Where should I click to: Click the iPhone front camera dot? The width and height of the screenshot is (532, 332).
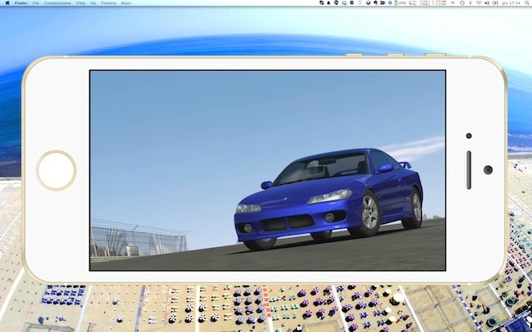pos(469,136)
